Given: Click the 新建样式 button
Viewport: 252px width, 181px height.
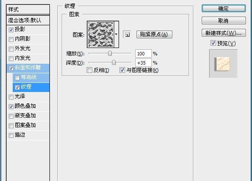Looking at the screenshot, I should [224, 33].
